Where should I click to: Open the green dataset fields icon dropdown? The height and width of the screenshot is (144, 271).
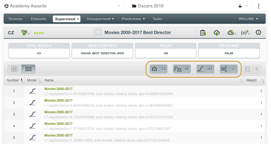25,33
